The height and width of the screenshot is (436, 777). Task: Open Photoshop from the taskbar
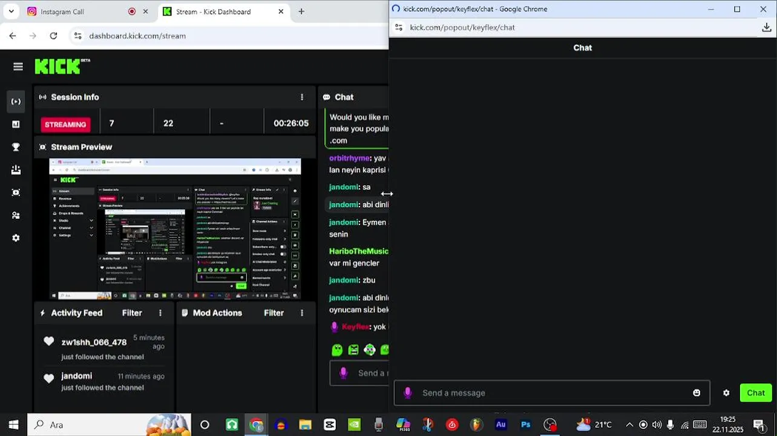click(525, 424)
